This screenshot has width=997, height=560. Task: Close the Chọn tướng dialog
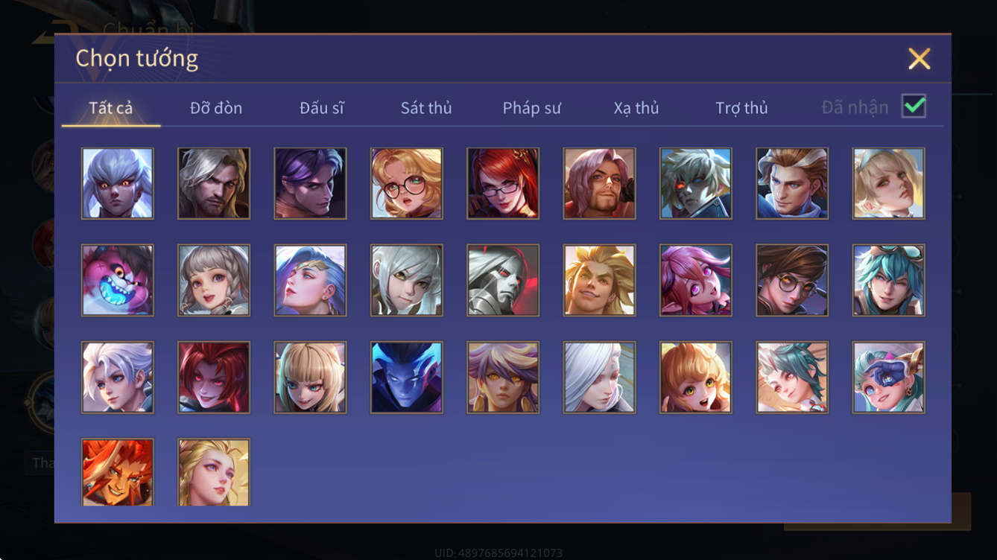pos(919,59)
